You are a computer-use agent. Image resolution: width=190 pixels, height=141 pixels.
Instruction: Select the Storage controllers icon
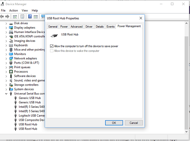tap(11, 85)
